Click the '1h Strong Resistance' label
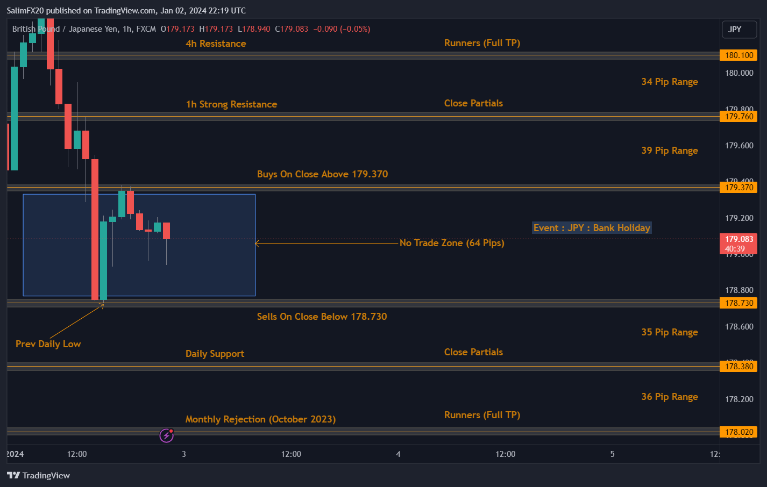767x487 pixels. [x=231, y=104]
